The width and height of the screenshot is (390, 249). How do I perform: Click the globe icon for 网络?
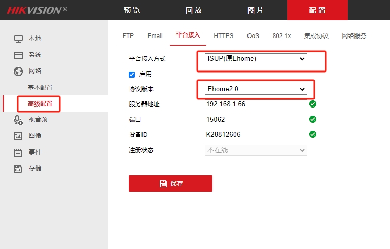tap(18, 71)
